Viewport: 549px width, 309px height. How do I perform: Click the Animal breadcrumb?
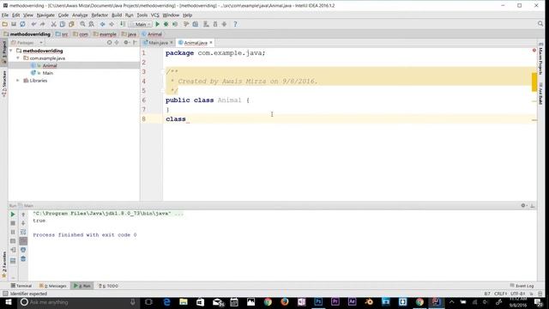pos(152,34)
